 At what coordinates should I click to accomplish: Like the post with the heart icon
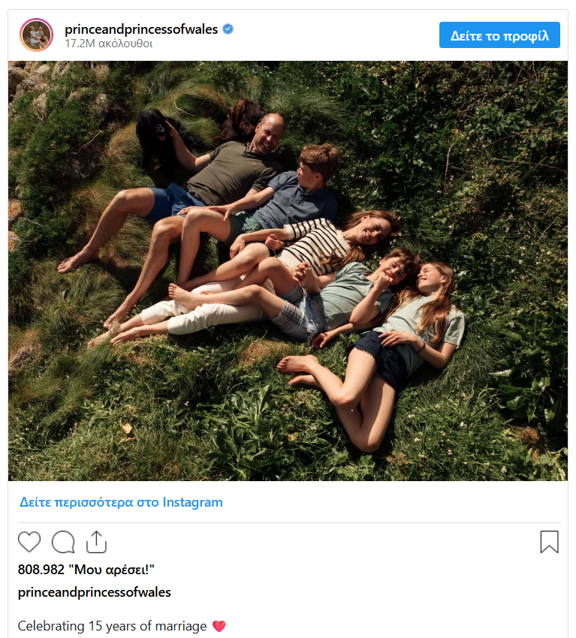click(x=29, y=542)
